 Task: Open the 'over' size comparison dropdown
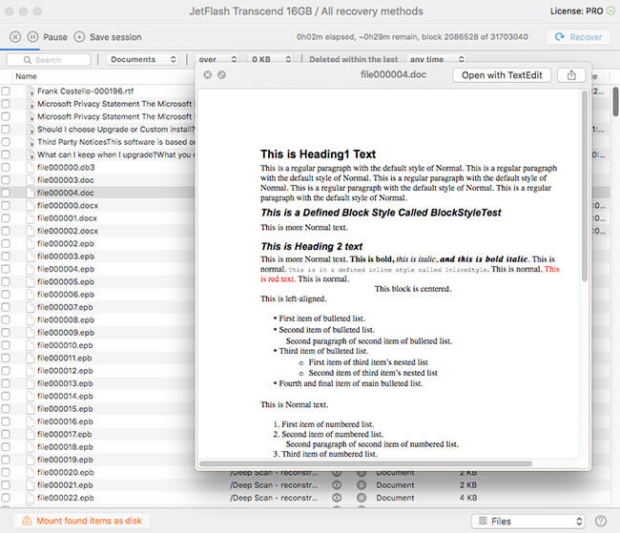(217, 59)
